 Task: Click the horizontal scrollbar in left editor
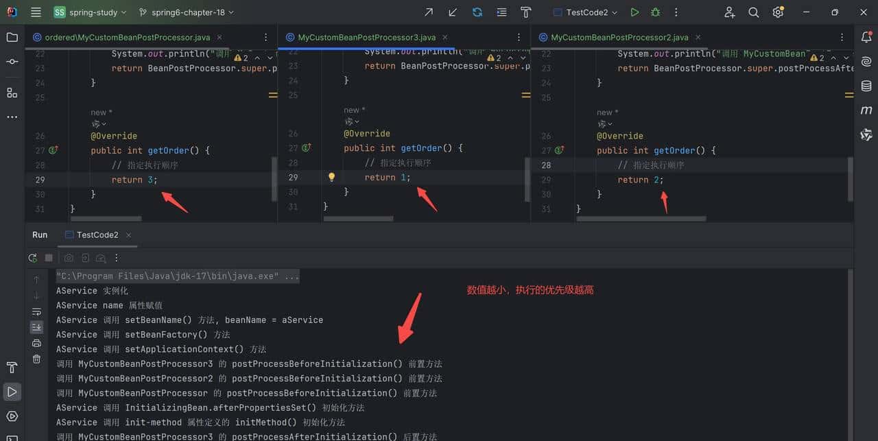coord(106,219)
